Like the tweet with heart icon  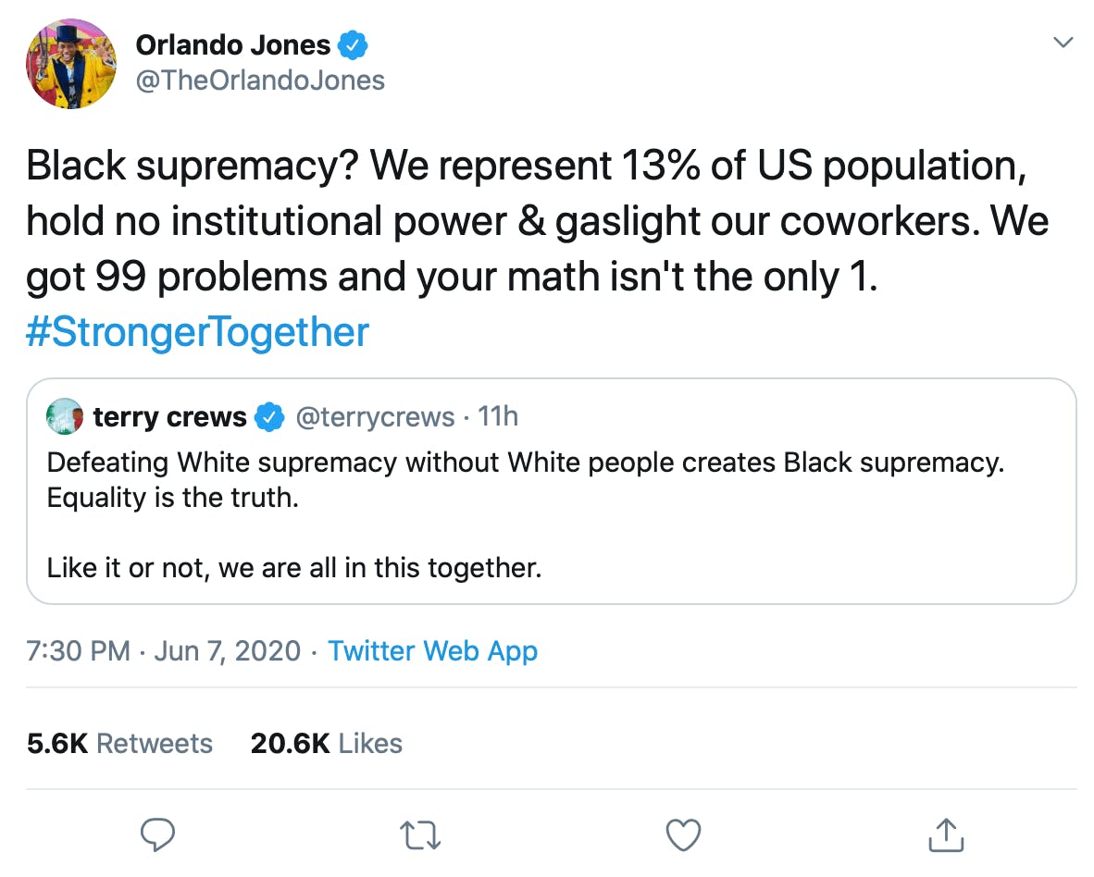683,834
